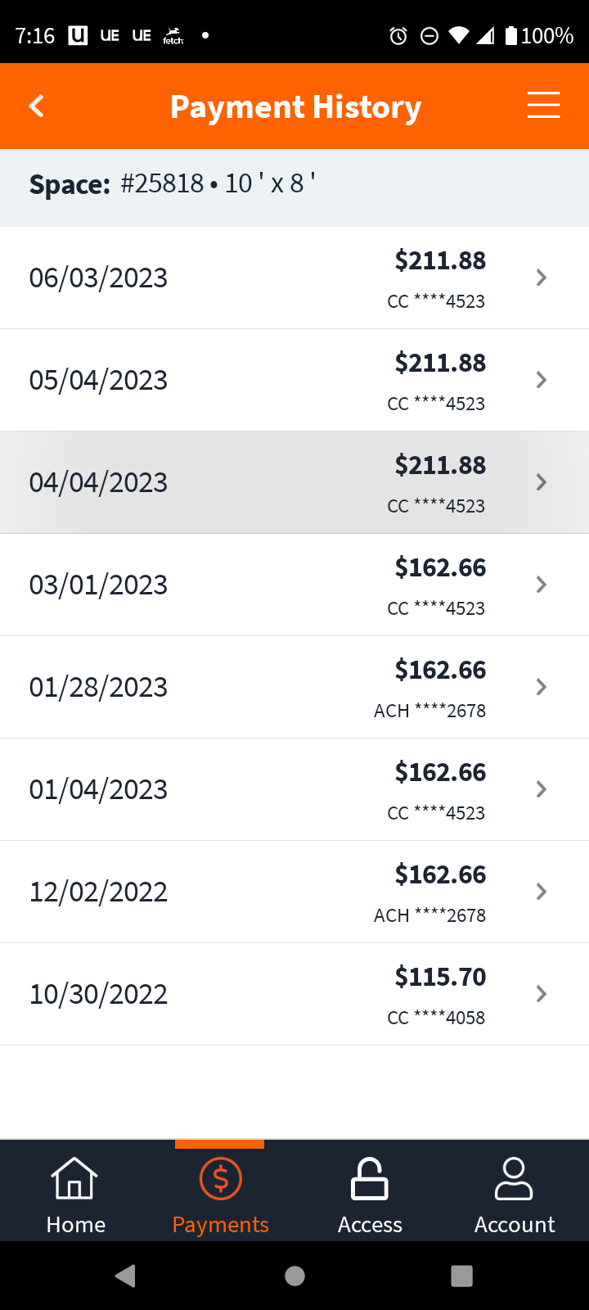Expand the 05/04/2023 payment chevron
Viewport: 589px width, 1310px height.
pyautogui.click(x=541, y=380)
